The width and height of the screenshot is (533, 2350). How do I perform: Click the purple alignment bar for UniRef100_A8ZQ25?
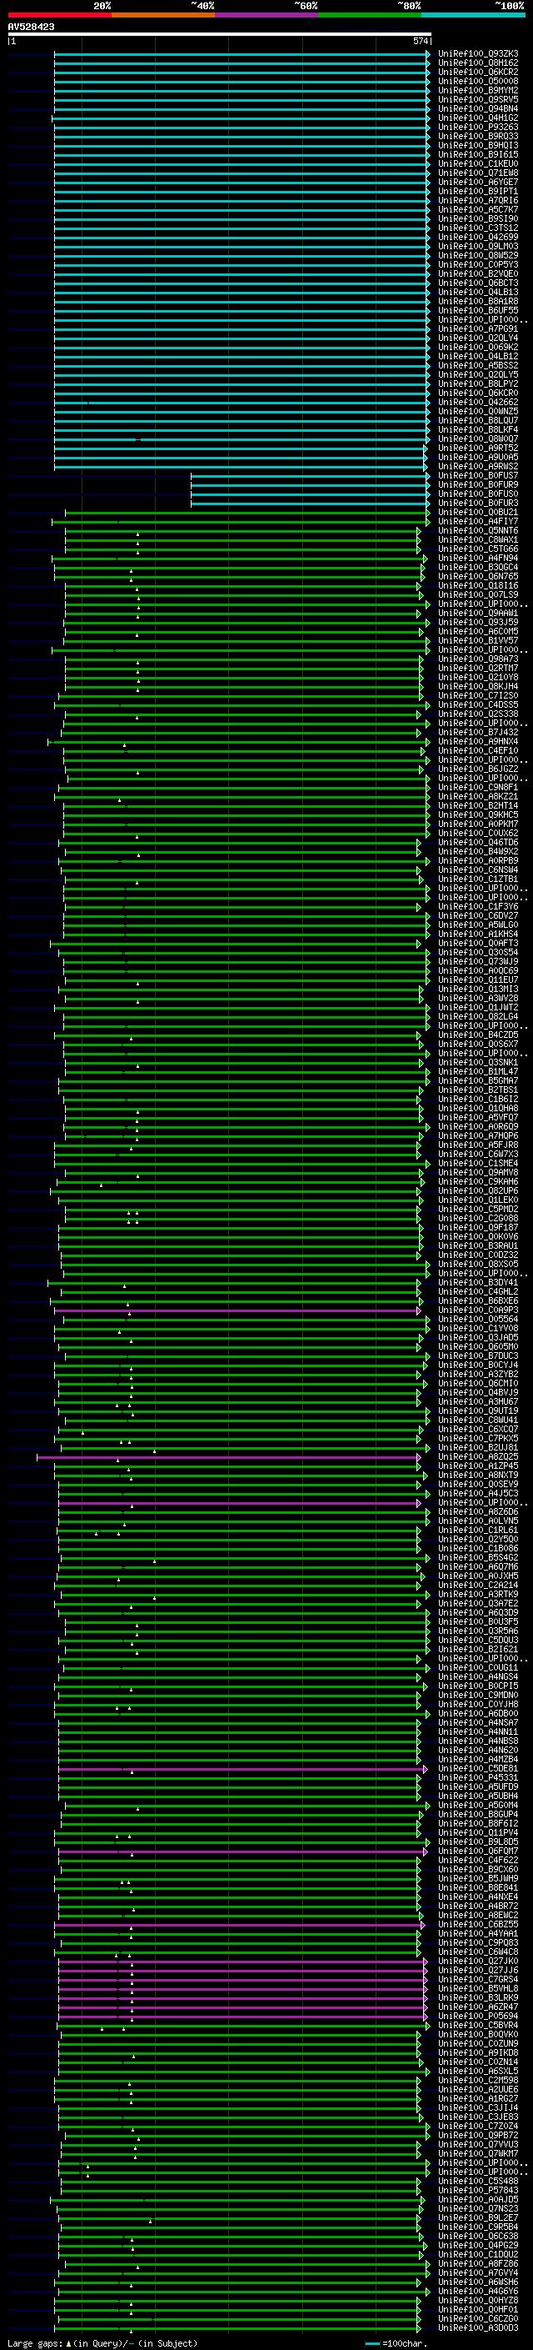click(229, 1458)
